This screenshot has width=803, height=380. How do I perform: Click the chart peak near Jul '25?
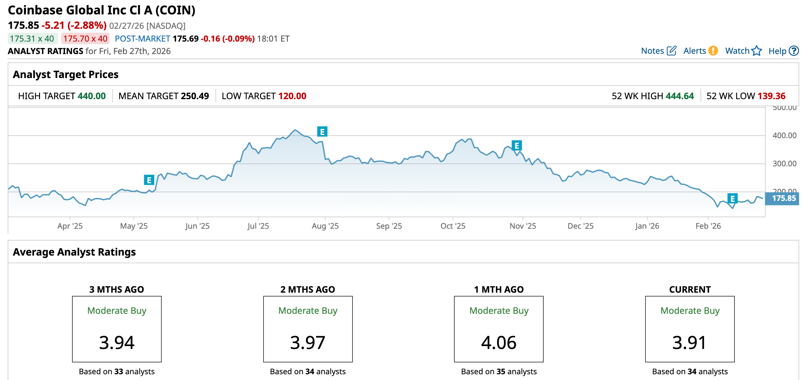(x=295, y=130)
